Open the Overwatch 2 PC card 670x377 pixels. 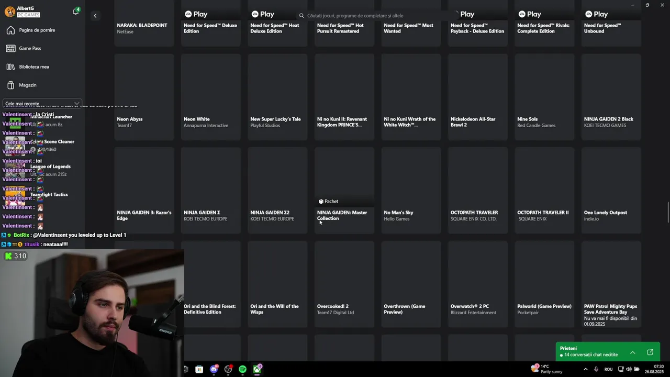click(x=478, y=284)
